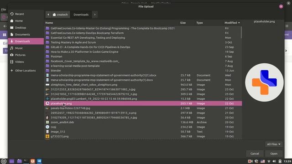Click the path bar back arrow
The width and height of the screenshot is (292, 164).
[x=48, y=15]
